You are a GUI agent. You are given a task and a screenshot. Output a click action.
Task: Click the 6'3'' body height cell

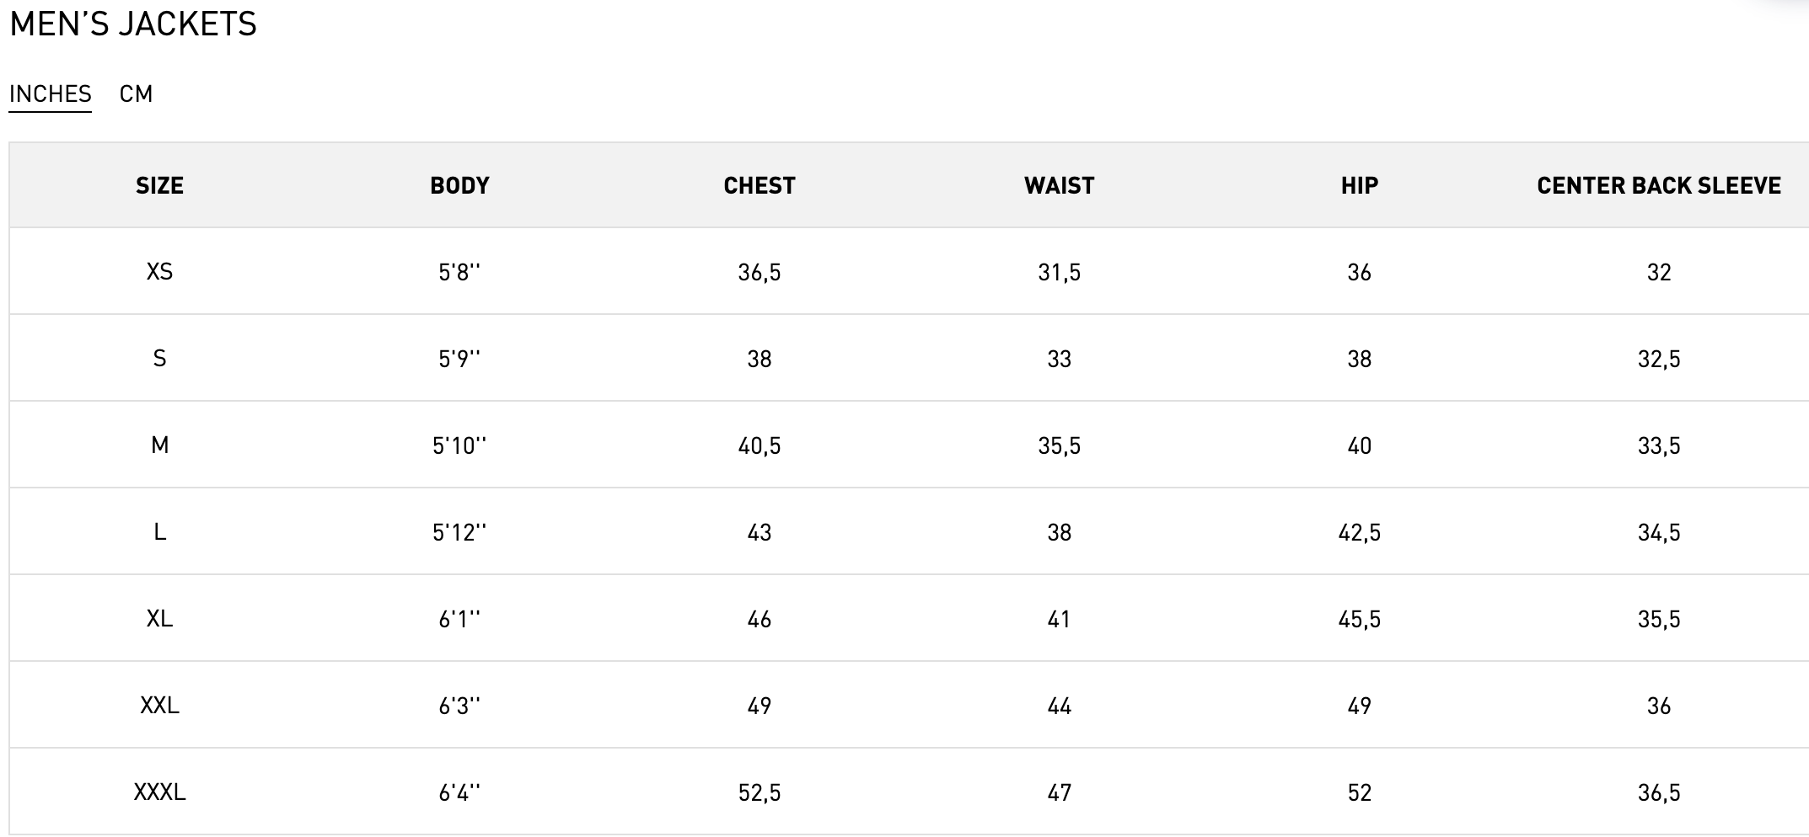tap(459, 706)
